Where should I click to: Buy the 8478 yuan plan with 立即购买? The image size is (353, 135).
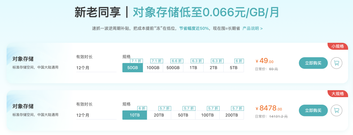tap(313, 110)
